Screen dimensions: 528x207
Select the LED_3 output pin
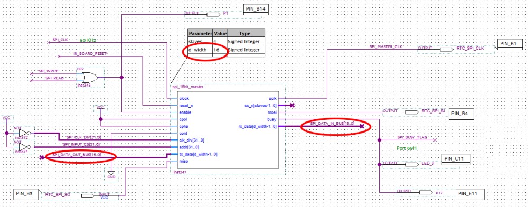coord(411,164)
